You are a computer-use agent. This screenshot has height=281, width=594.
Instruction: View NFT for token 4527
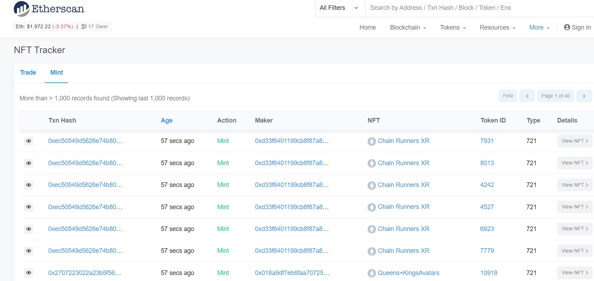(575, 207)
